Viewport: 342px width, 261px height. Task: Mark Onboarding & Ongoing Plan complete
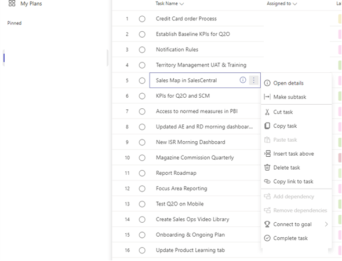click(x=142, y=235)
